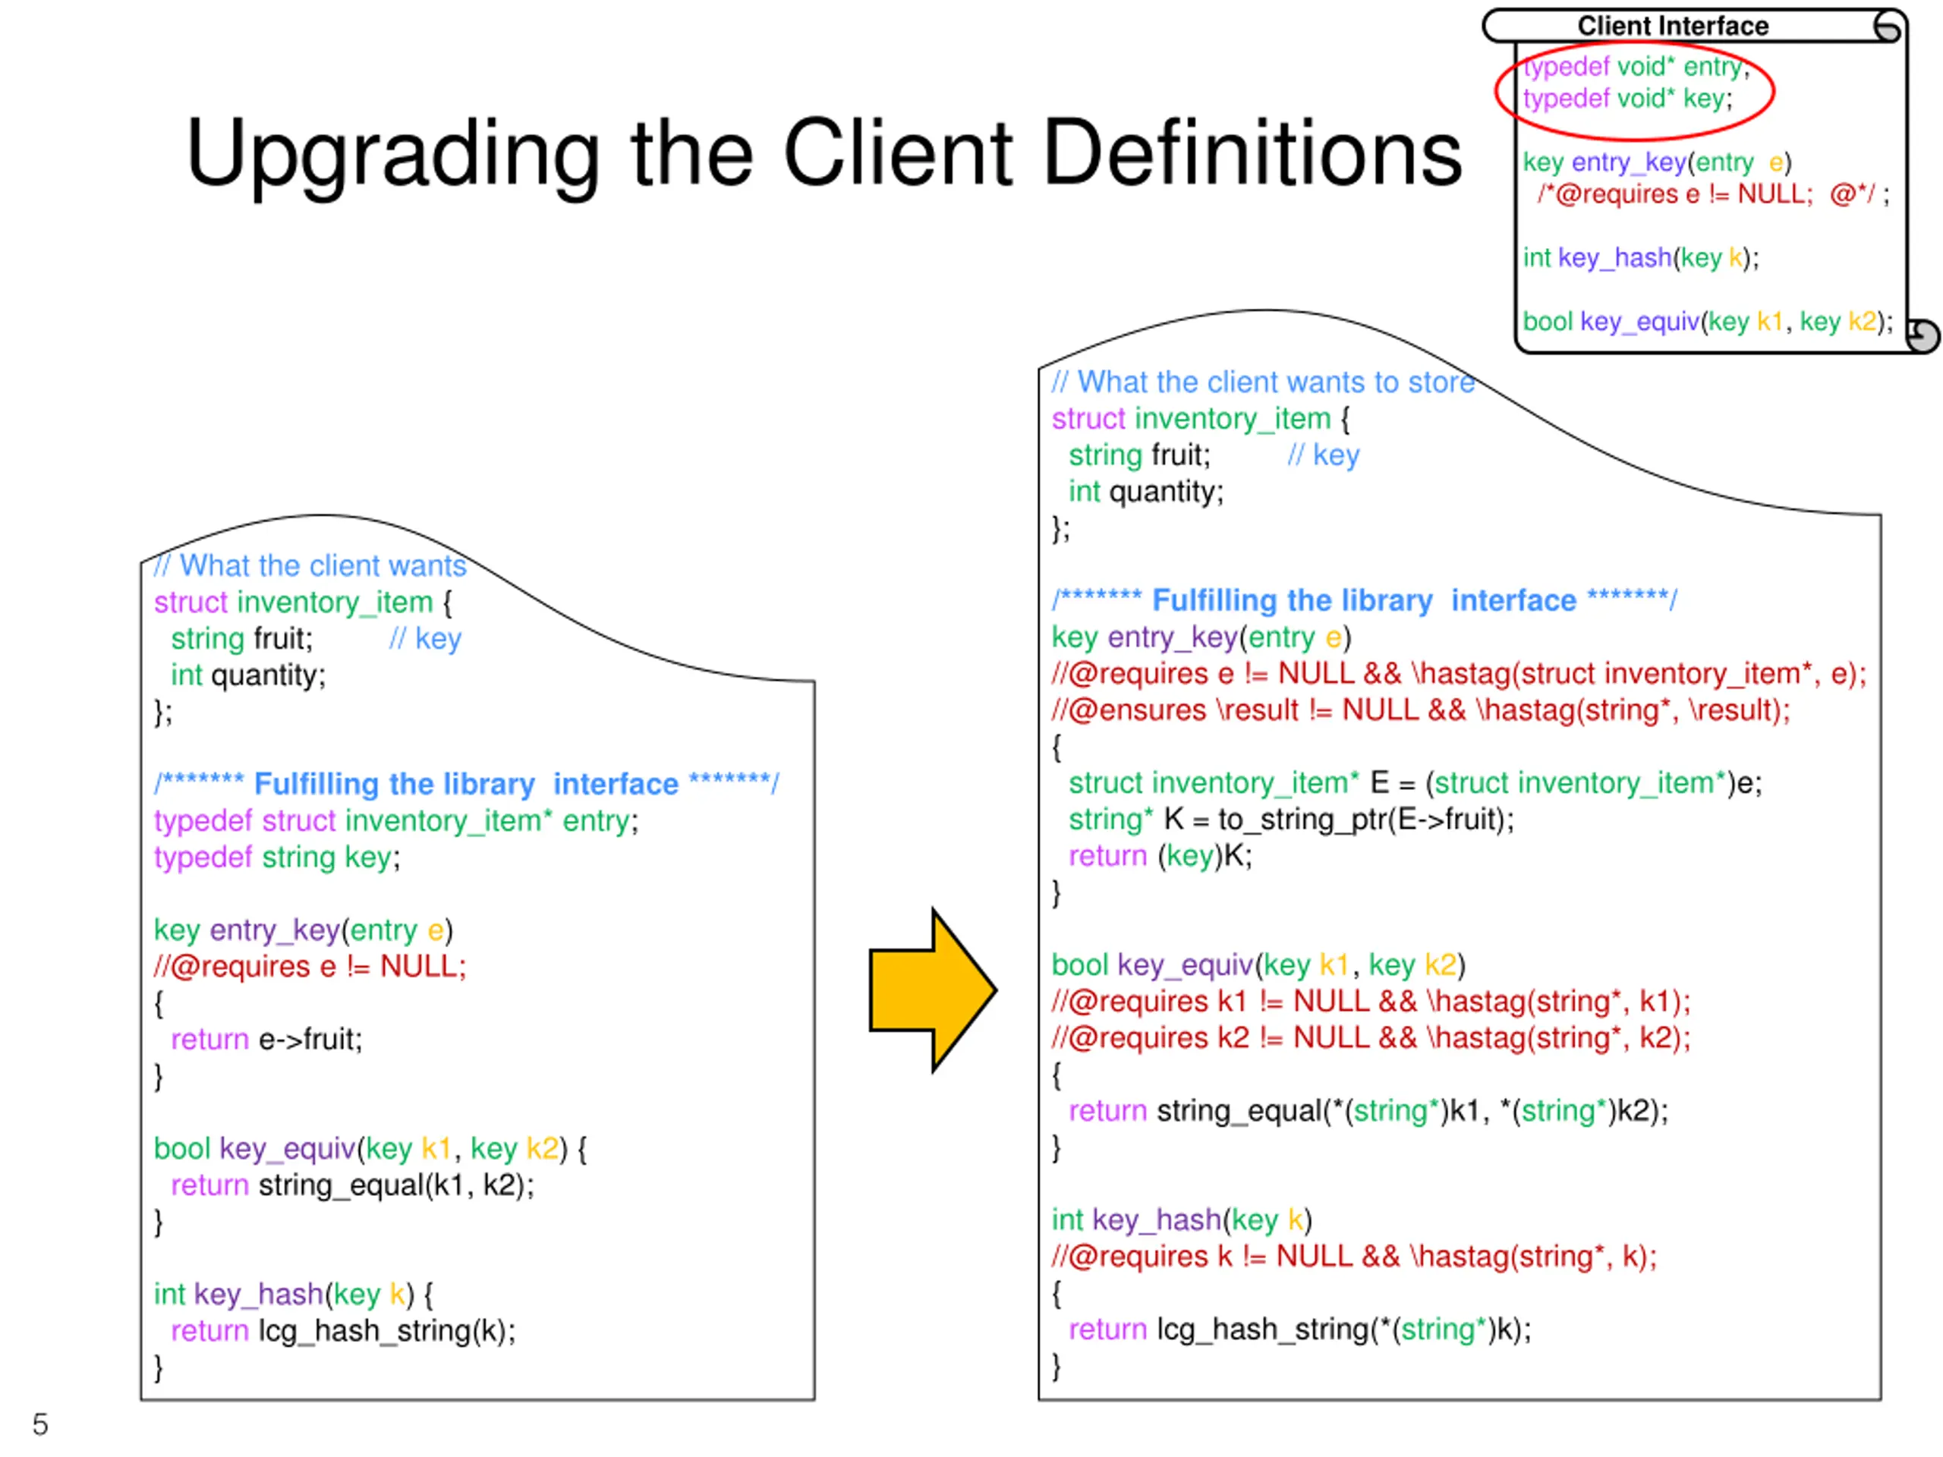Click "int key_hash(key k)" in right code panel
Screen dimensions: 1943x1457
pyautogui.click(x=1182, y=1220)
